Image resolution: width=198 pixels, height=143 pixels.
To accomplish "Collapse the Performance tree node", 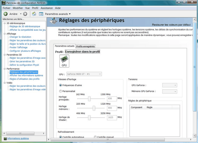I will [5, 69].
